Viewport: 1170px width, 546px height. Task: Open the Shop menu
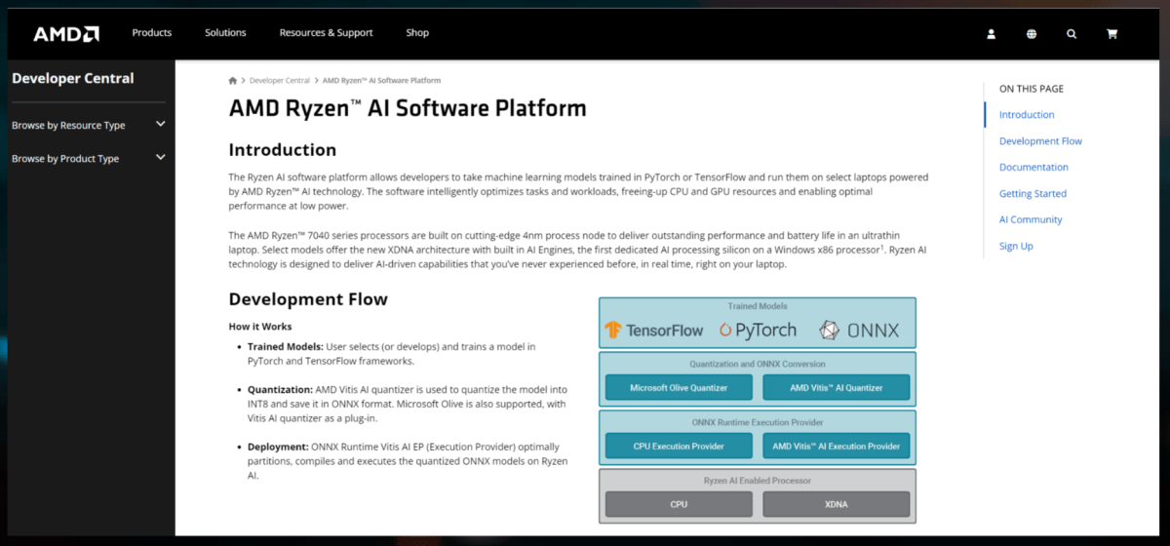point(417,32)
